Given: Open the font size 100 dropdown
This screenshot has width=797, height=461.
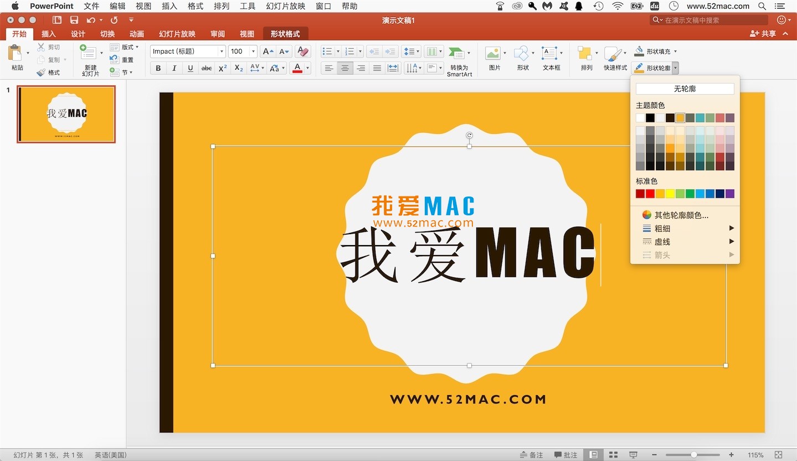Looking at the screenshot, I should point(254,51).
